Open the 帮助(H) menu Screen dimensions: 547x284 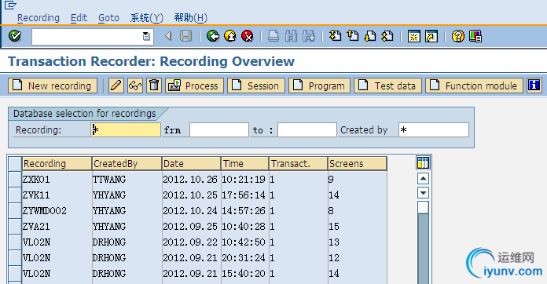click(x=190, y=18)
